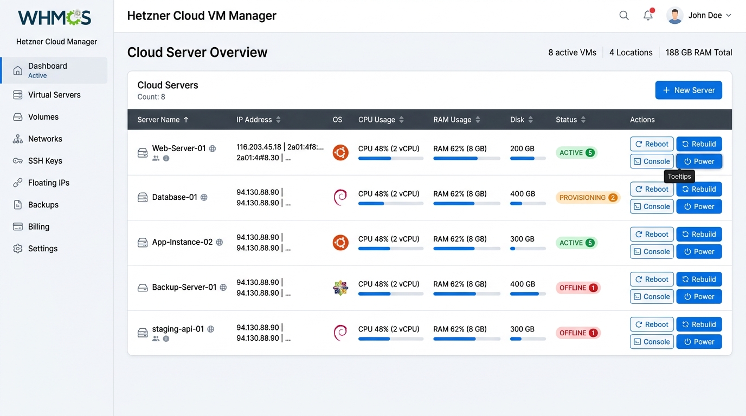Click Web-Server-01 server icon
This screenshot has width=746, height=416.
143,153
